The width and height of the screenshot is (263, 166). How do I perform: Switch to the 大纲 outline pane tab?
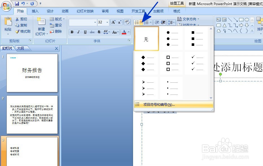[21, 48]
